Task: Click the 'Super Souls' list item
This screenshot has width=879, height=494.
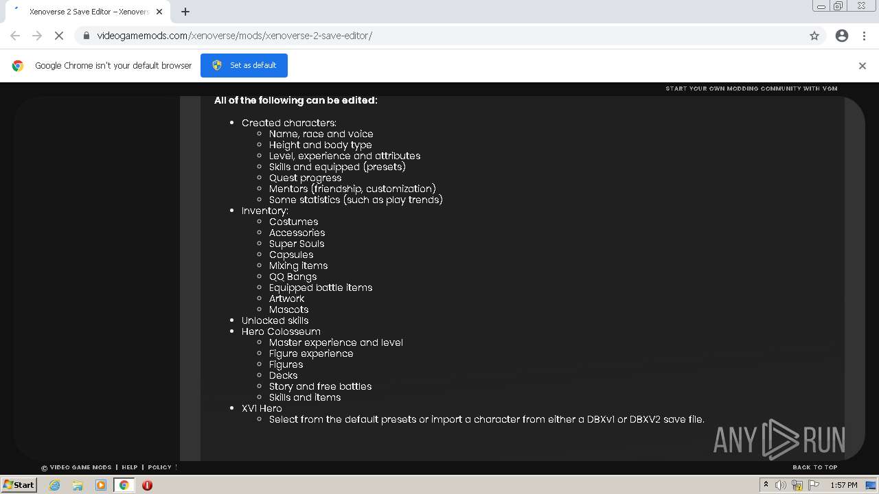Action: click(297, 244)
